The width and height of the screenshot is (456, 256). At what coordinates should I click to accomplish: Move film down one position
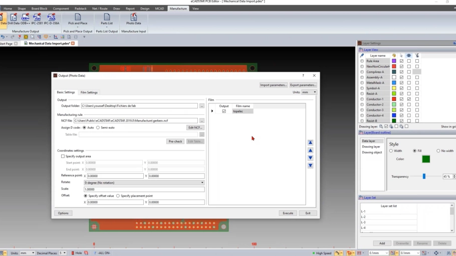click(310, 158)
